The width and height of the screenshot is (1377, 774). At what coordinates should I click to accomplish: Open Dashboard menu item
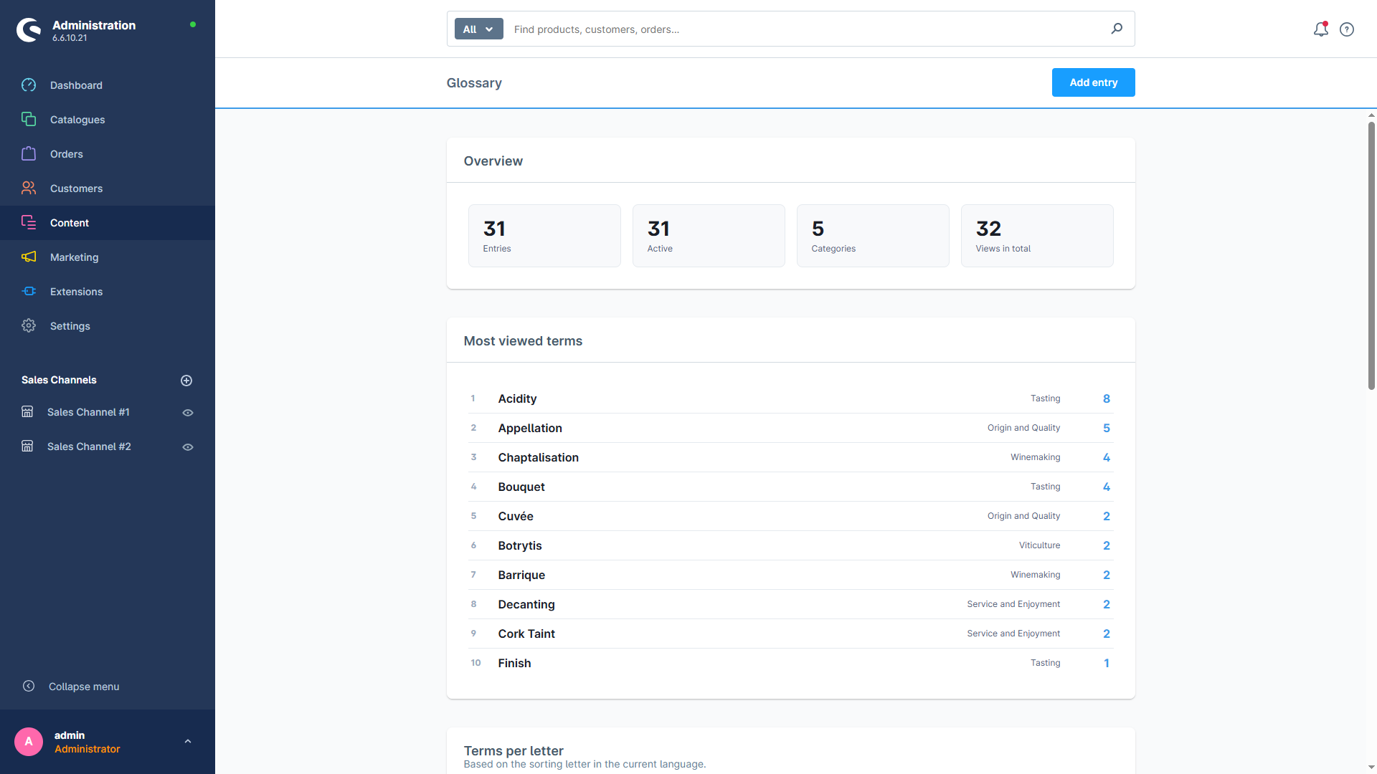[x=108, y=85]
